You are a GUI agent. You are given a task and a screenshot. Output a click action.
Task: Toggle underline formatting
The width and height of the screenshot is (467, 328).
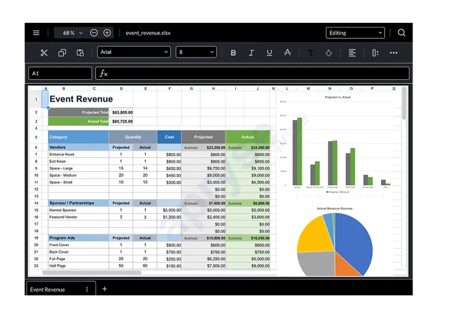coord(269,53)
